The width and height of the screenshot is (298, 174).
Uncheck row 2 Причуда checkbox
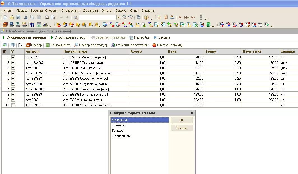click(13, 62)
